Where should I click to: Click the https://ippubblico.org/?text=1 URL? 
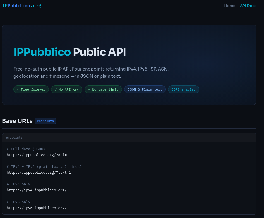(x=39, y=173)
